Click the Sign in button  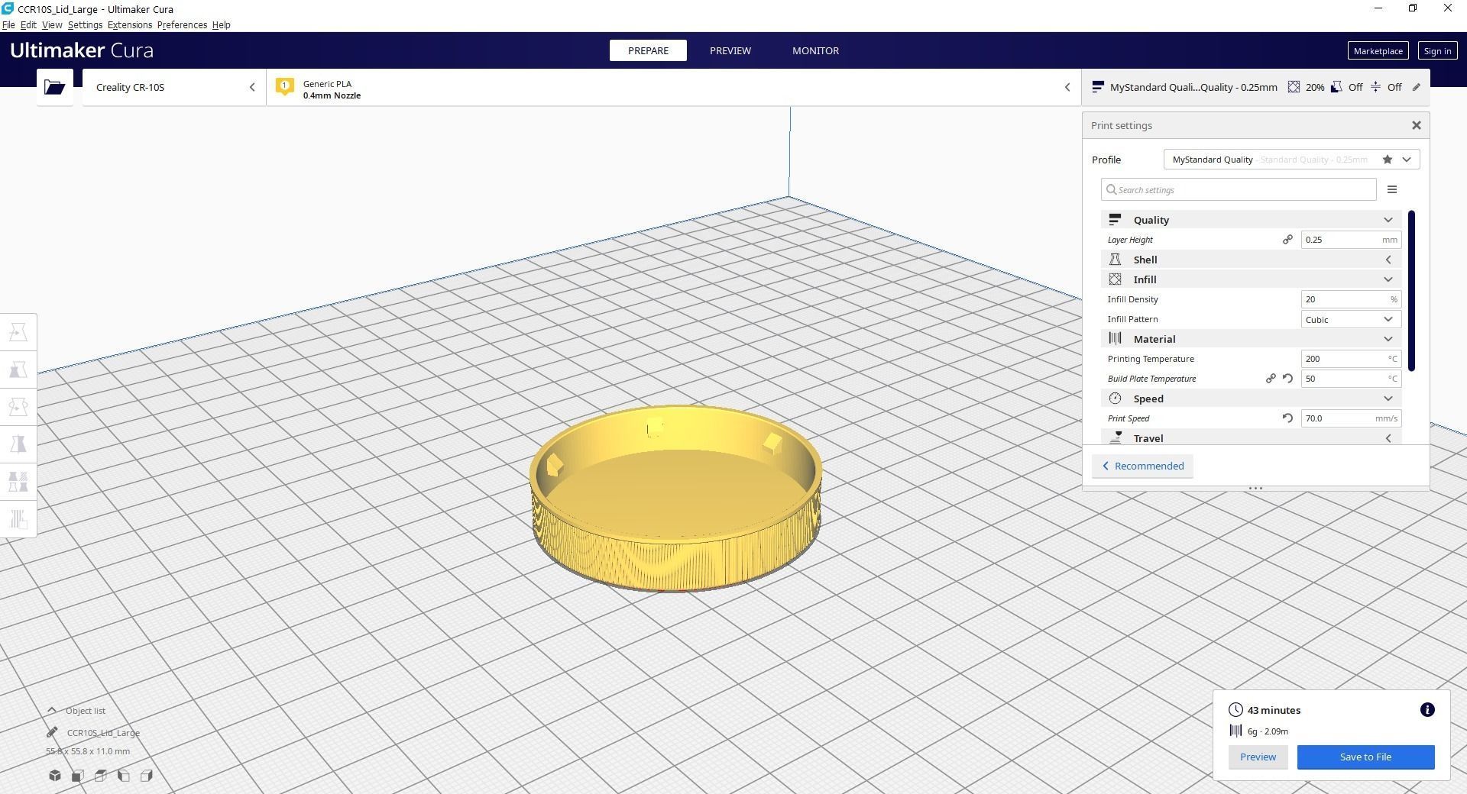[1437, 51]
